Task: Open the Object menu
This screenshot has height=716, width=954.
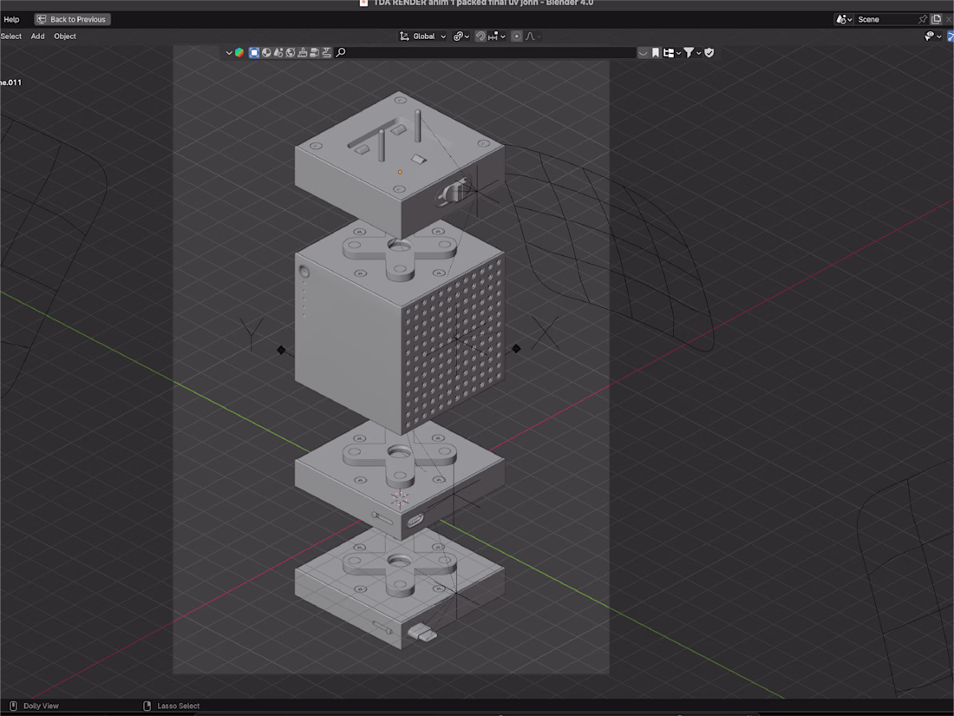Action: 65,36
